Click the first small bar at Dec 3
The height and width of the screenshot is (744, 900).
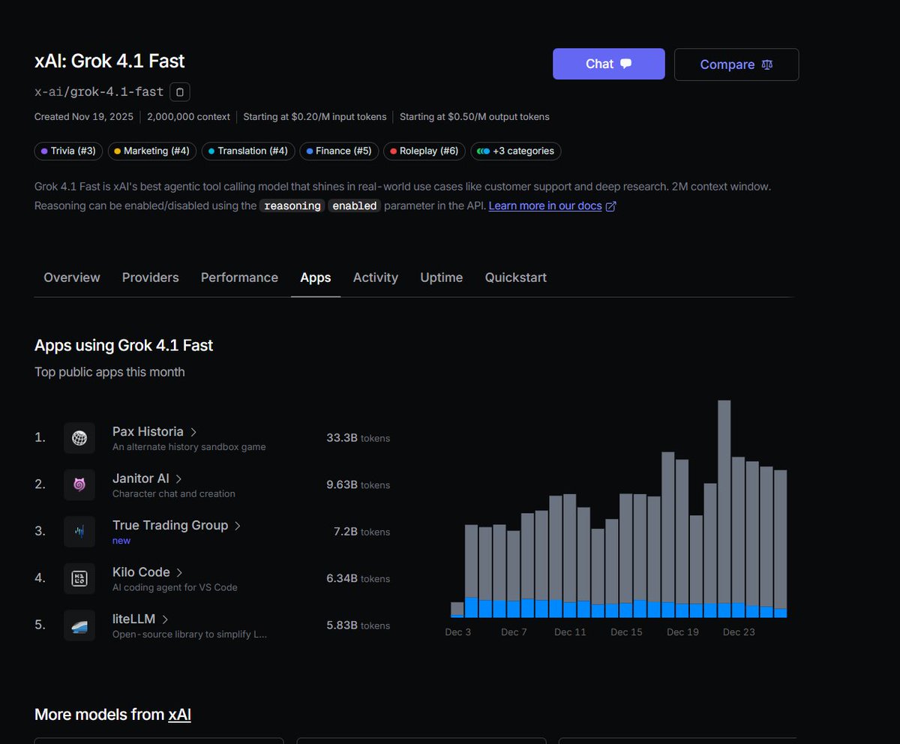(x=457, y=610)
